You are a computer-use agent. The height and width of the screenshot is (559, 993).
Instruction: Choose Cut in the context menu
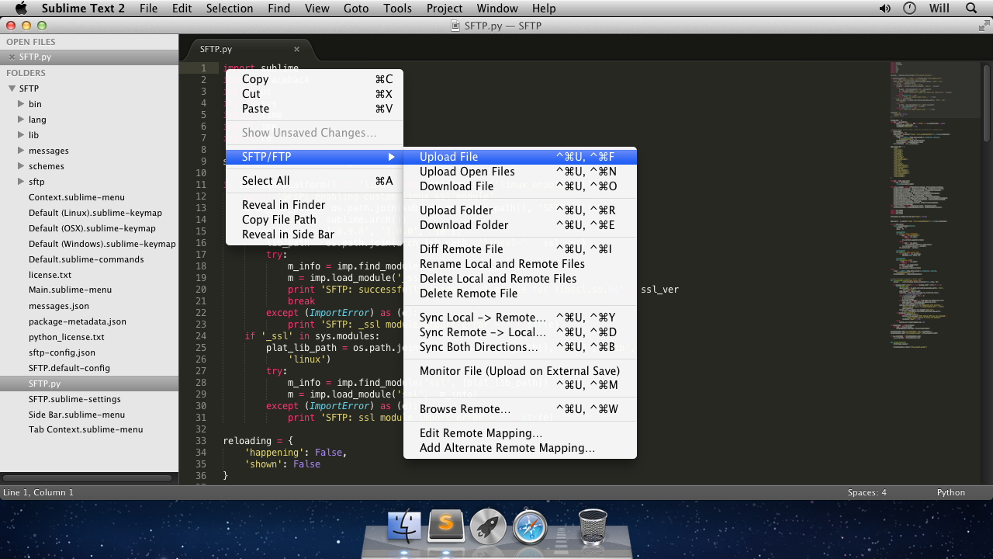tap(314, 94)
